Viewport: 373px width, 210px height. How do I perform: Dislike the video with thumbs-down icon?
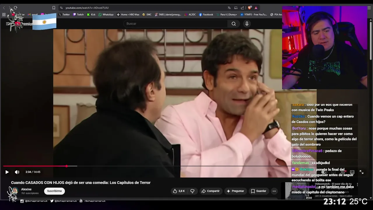pos(192,191)
